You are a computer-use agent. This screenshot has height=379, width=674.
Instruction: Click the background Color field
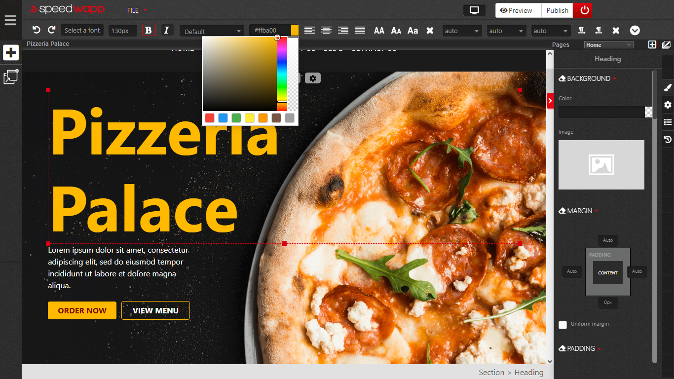[x=601, y=112]
